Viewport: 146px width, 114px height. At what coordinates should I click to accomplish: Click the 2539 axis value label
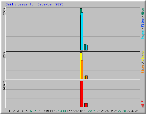4,11
